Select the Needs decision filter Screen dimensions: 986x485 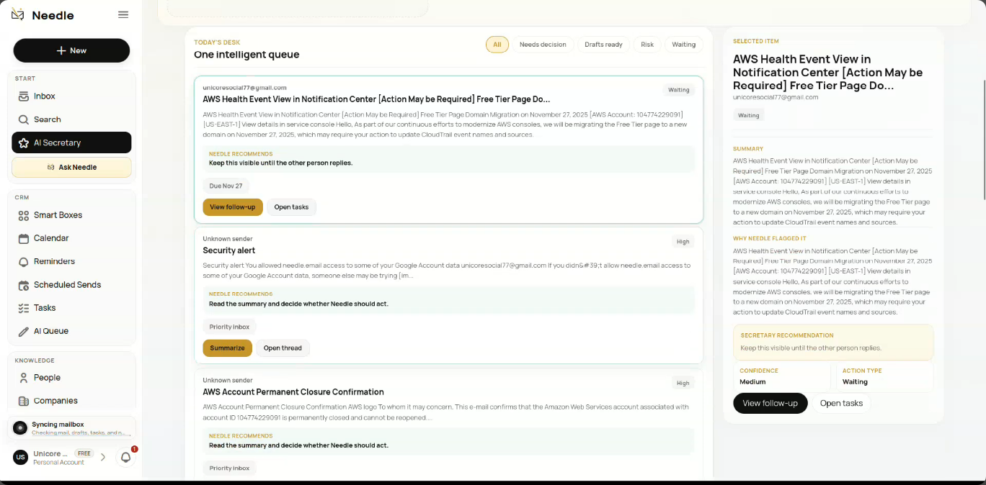543,45
